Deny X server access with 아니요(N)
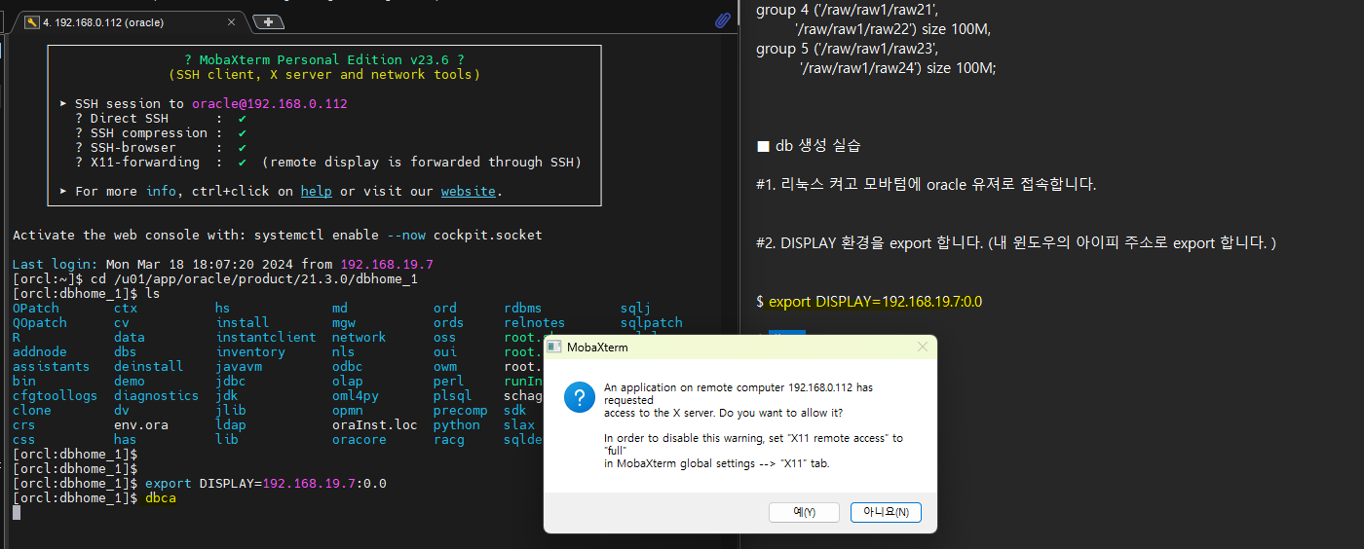This screenshot has width=1364, height=549. (x=886, y=512)
